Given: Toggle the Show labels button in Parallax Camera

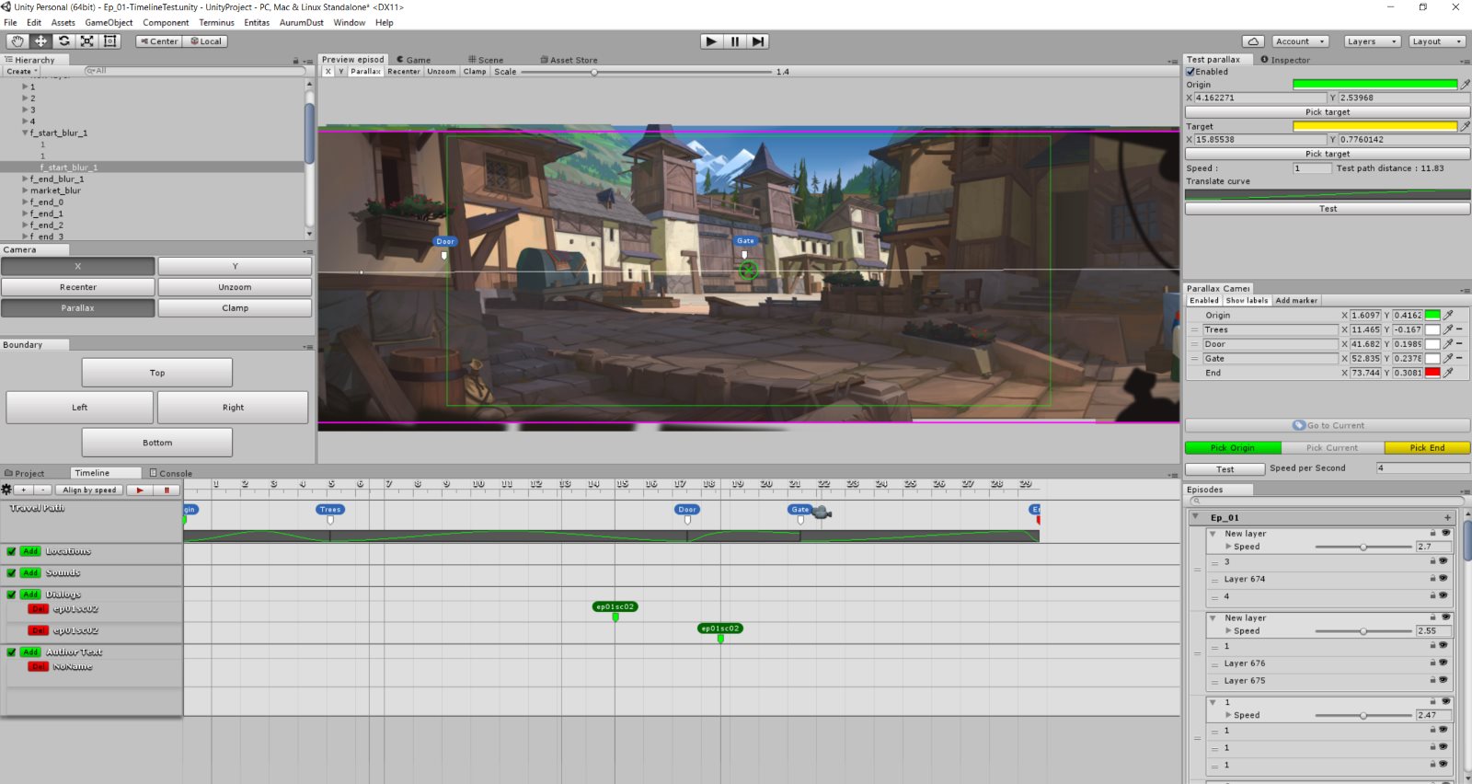Looking at the screenshot, I should 1247,301.
